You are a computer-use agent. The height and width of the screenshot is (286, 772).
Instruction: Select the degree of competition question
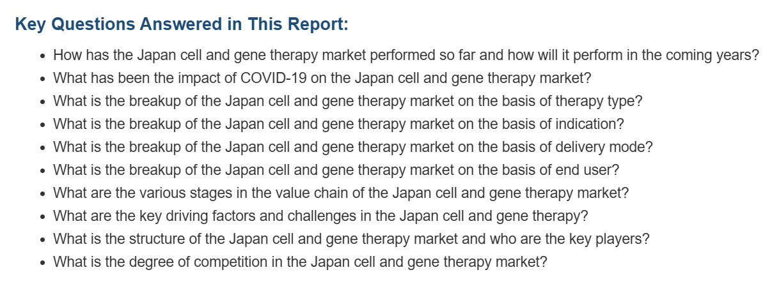pos(300,262)
